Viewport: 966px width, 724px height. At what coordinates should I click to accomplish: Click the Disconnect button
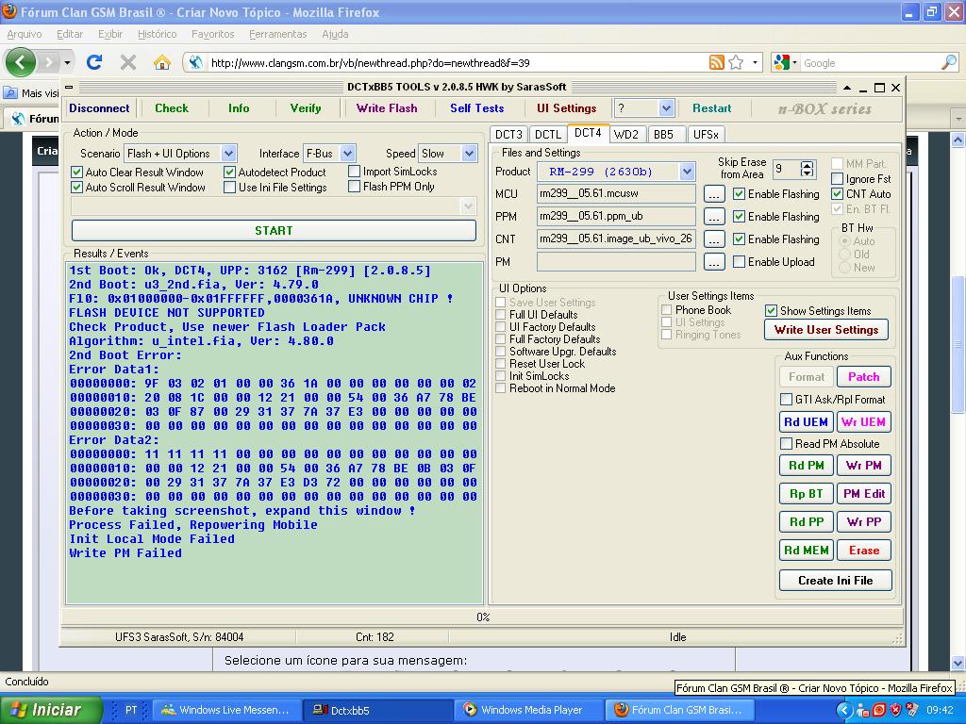click(x=99, y=108)
